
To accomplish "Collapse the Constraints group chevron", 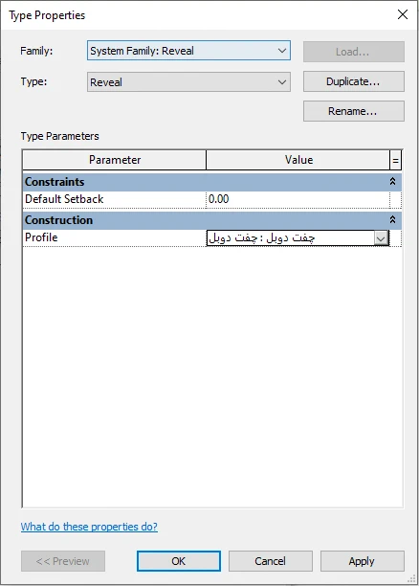I will pyautogui.click(x=392, y=182).
